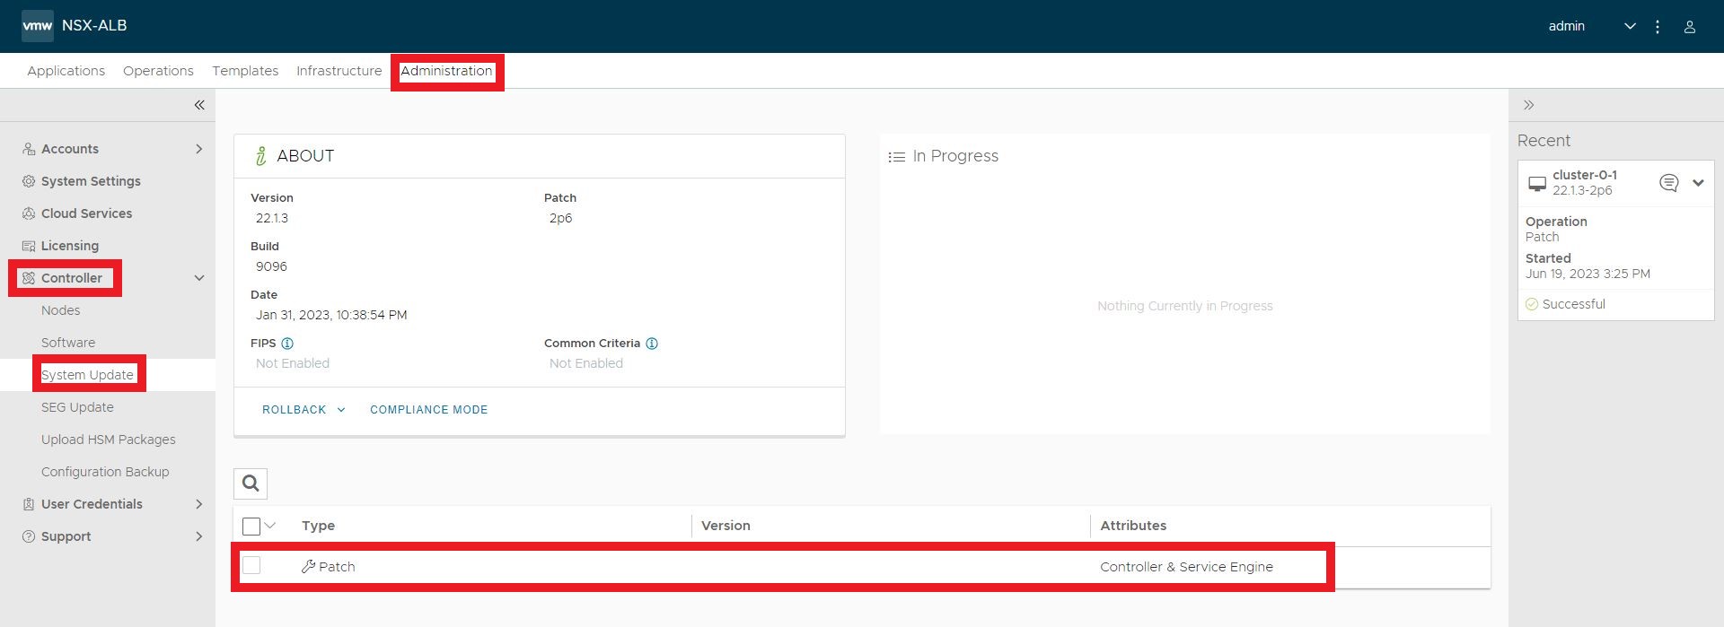
Task: Click the Patch wrench icon
Action: 308,567
